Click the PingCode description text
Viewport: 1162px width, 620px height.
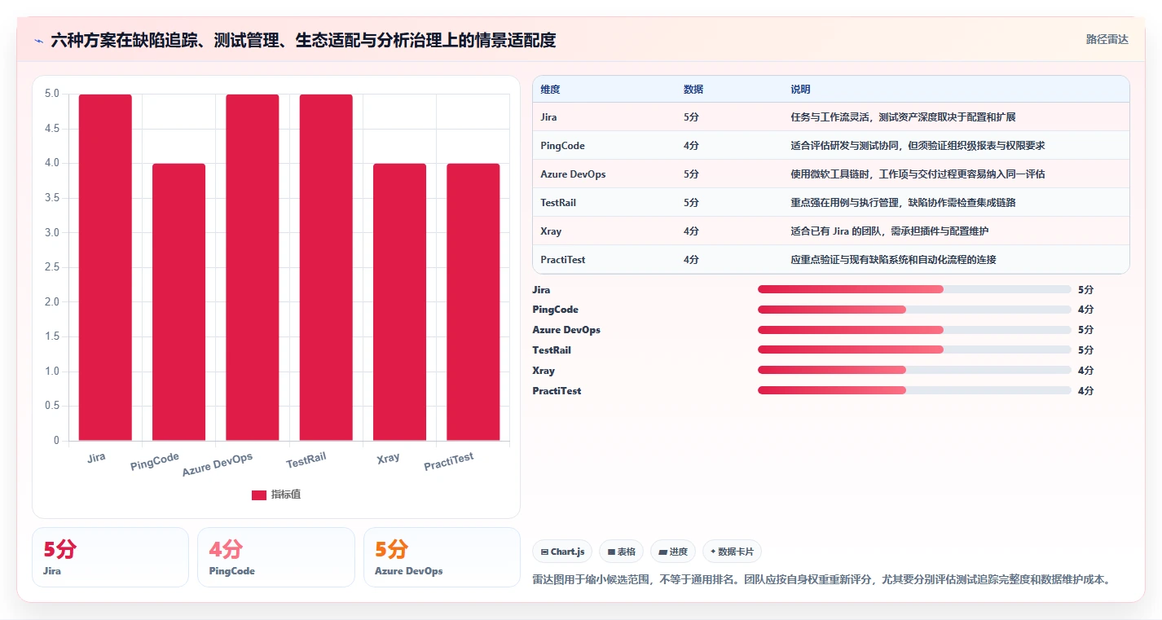pyautogui.click(x=918, y=146)
